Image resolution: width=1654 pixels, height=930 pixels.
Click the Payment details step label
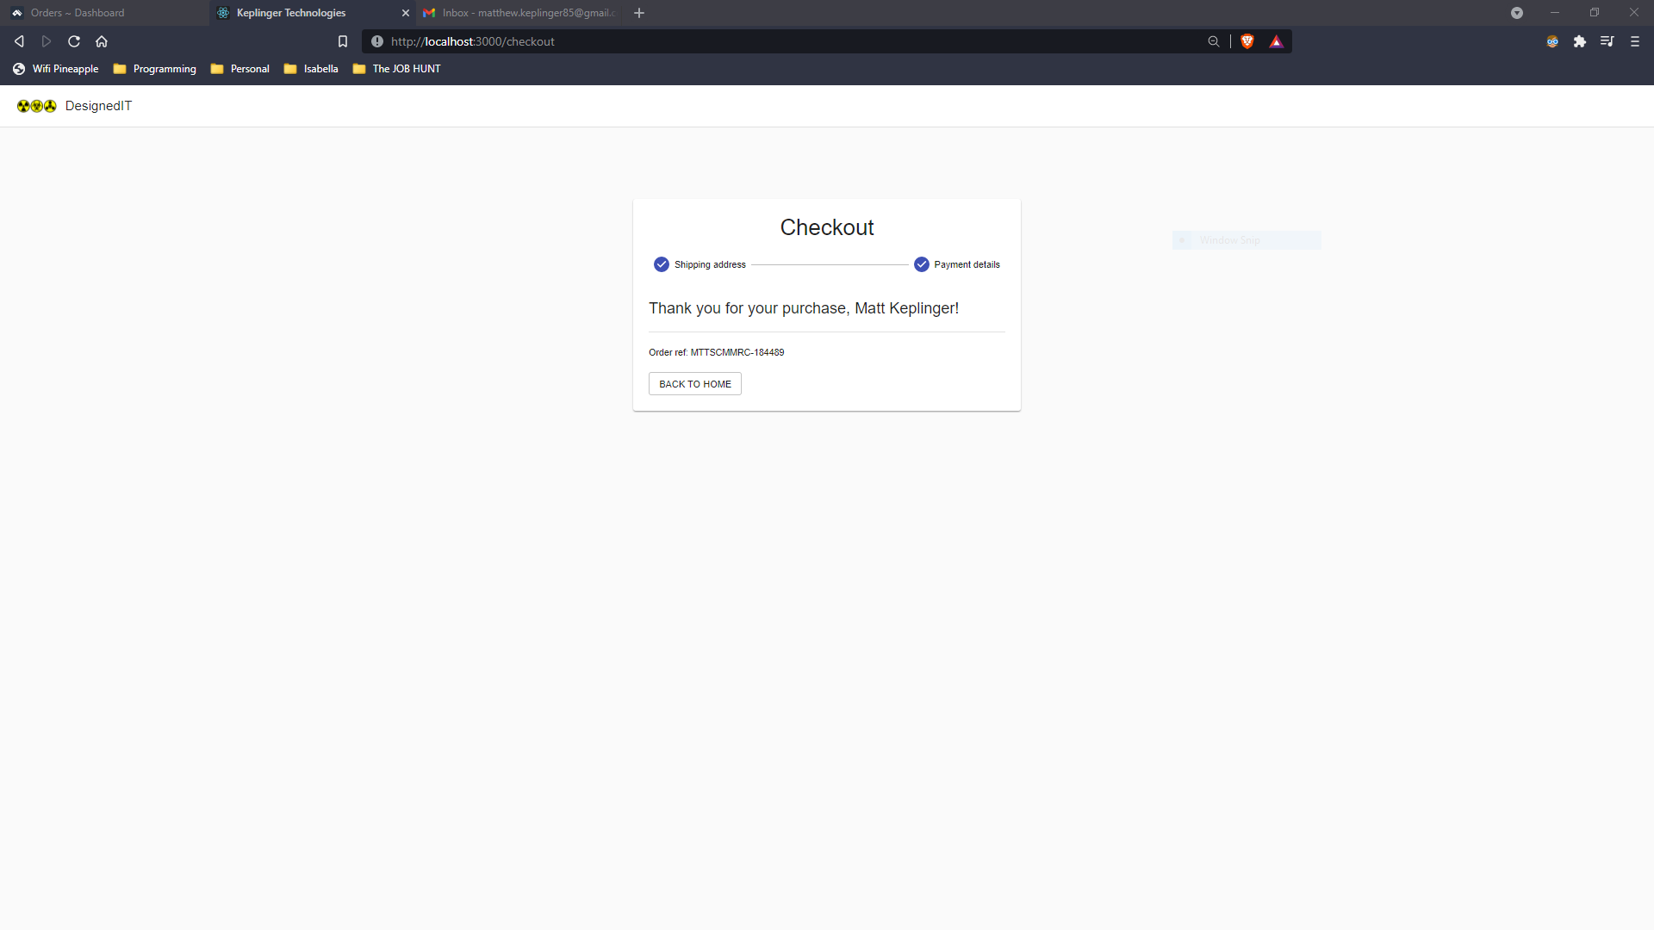[x=967, y=264]
